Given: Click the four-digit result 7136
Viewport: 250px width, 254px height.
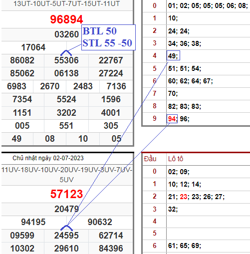Looking at the screenshot, I should (x=116, y=86).
